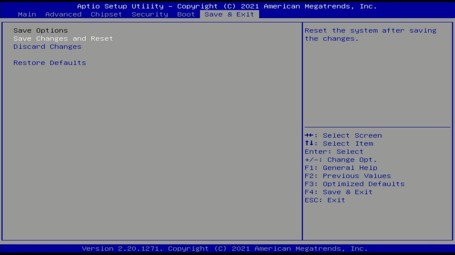
Task: Click the 'Select Item' key hint
Action: [x=339, y=144]
